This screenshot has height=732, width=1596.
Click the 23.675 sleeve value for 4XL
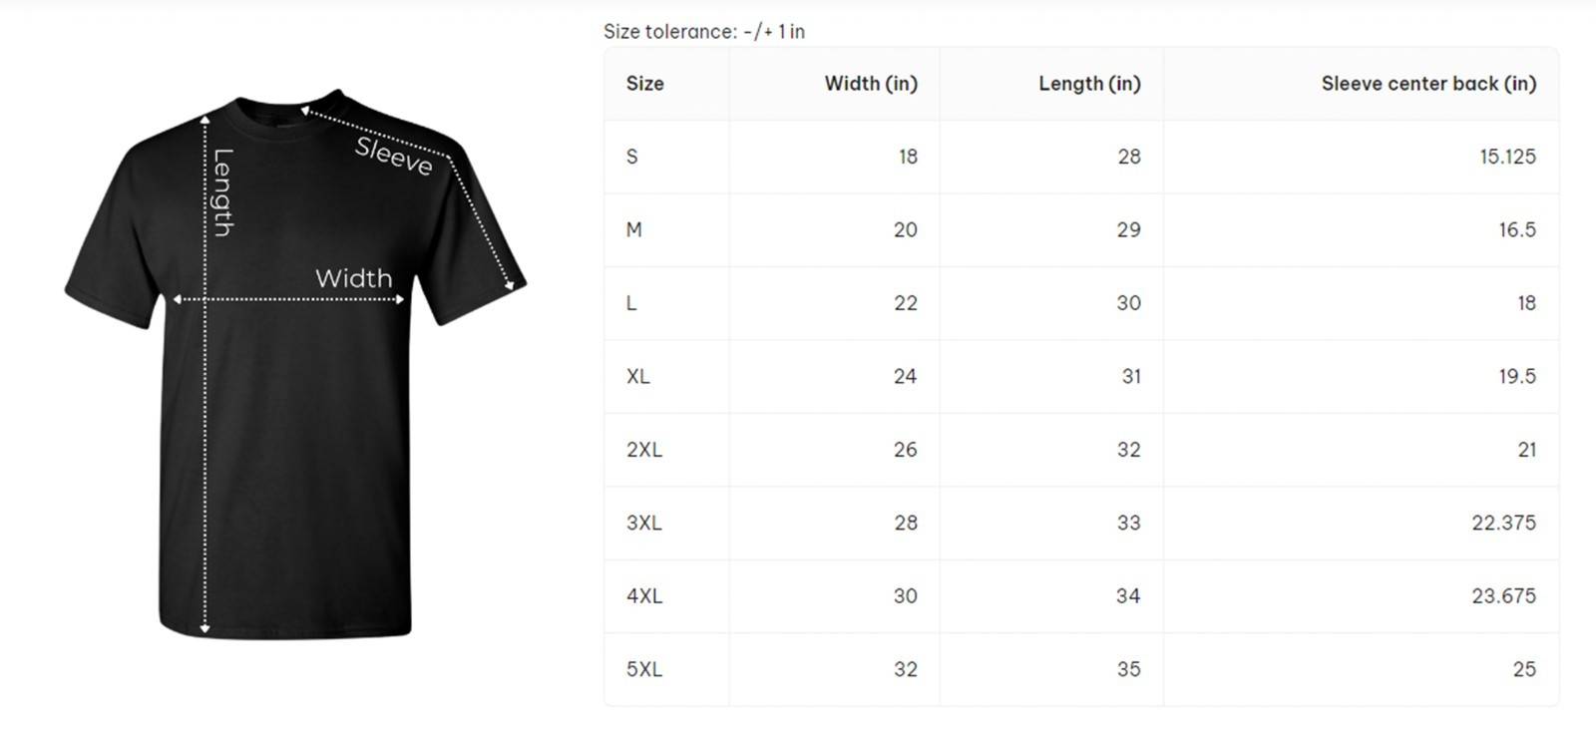point(1503,596)
